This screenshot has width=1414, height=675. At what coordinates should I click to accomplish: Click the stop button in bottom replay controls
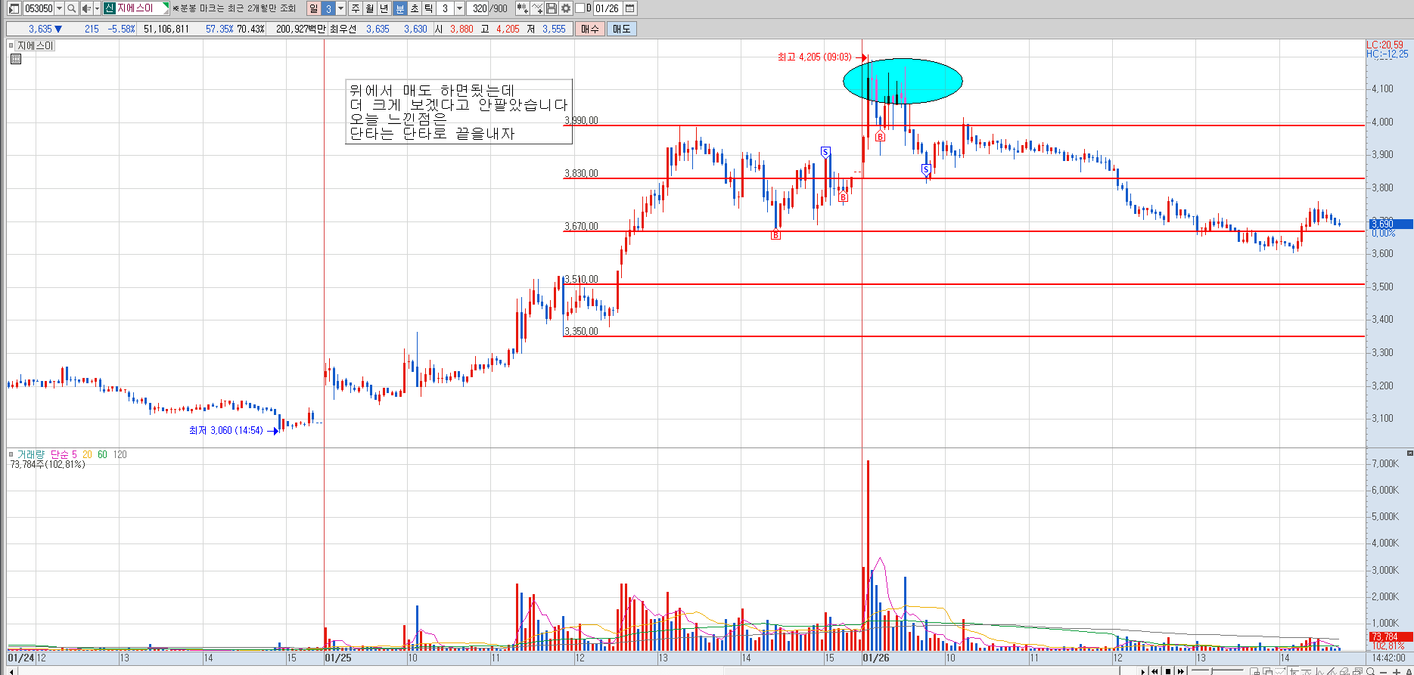(x=1168, y=671)
